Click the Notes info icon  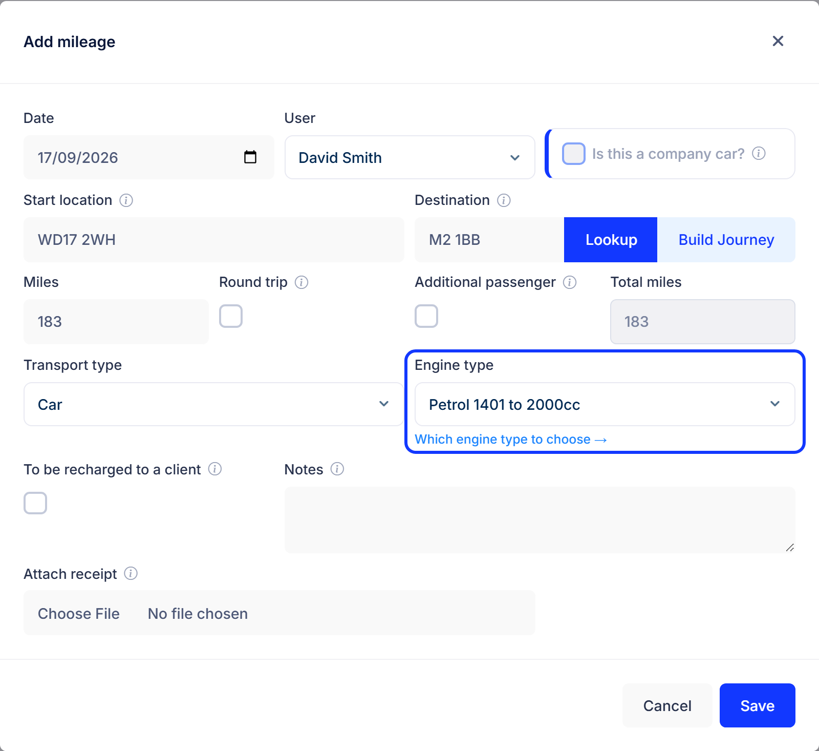(x=337, y=469)
